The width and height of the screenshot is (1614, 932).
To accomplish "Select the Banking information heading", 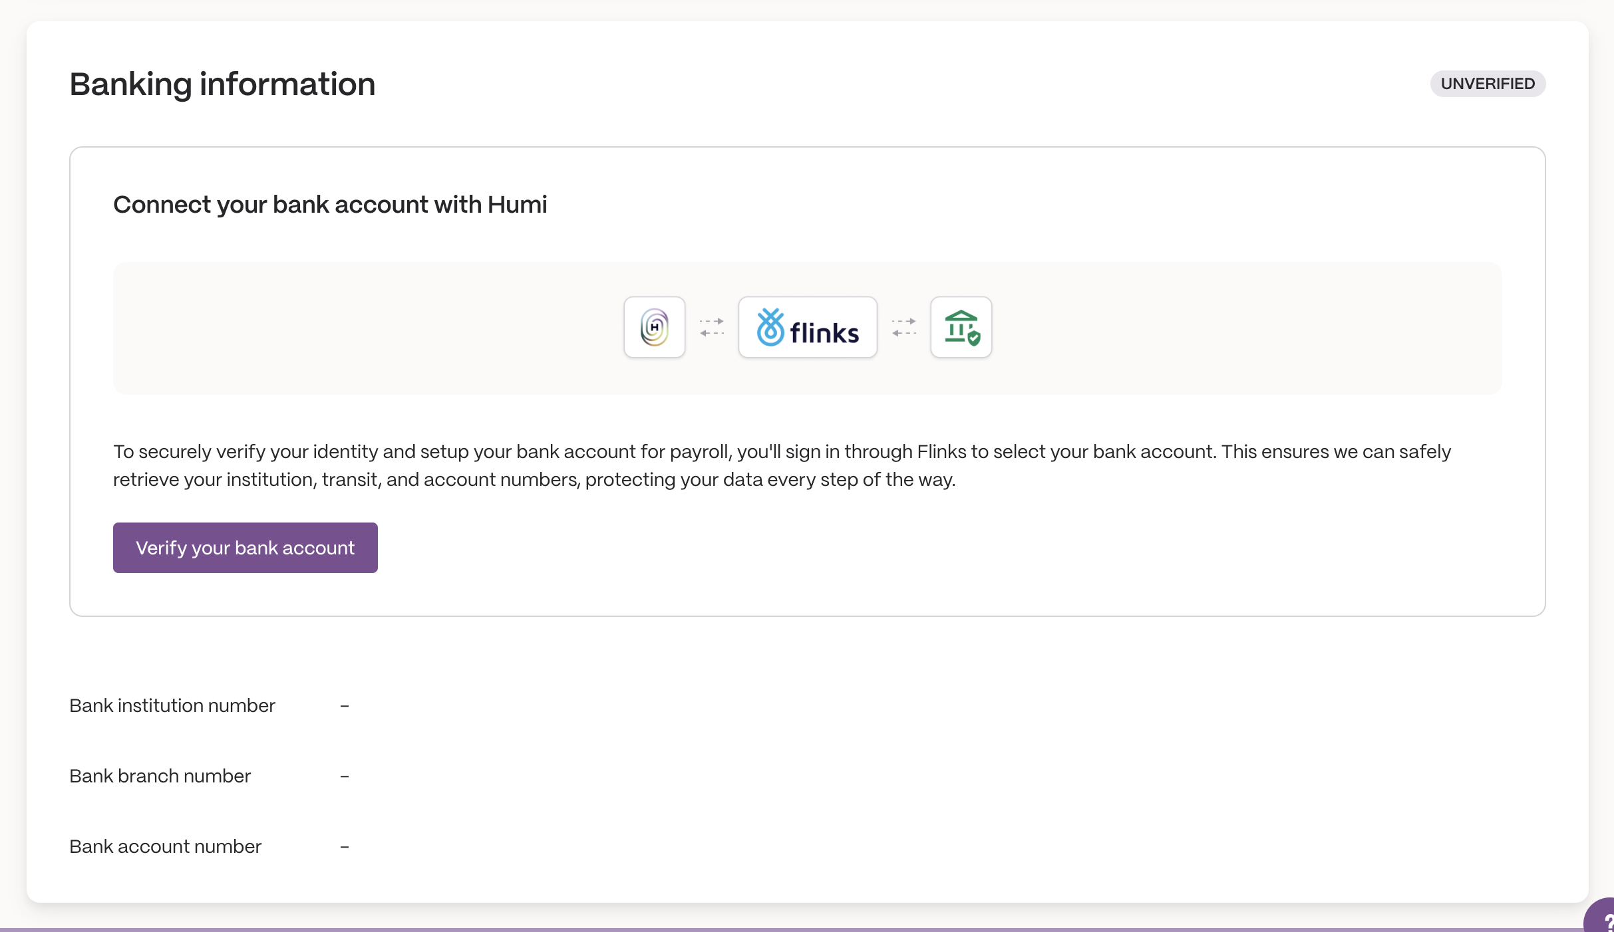I will tap(223, 84).
